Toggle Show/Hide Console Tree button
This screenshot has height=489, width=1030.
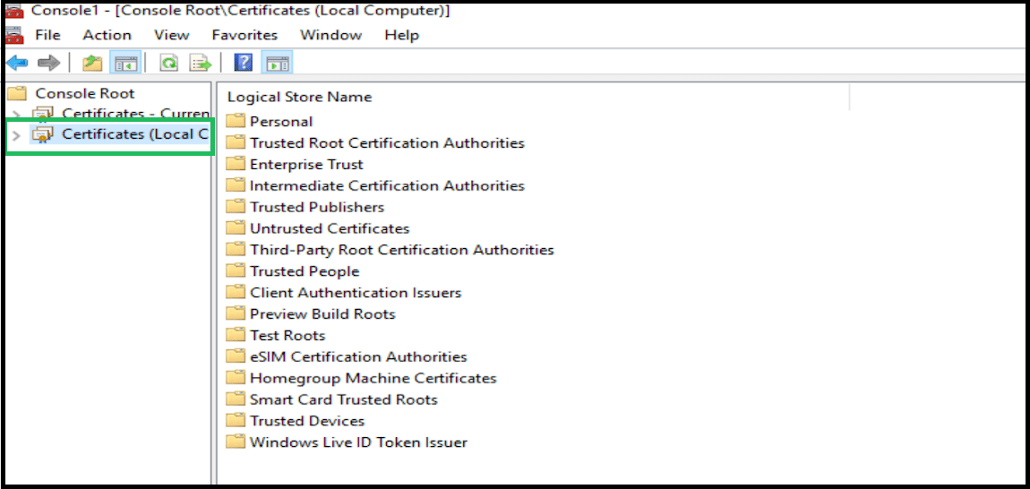(124, 63)
